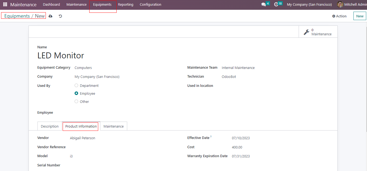Select the Department radio option
The width and height of the screenshot is (367, 171).
click(76, 85)
